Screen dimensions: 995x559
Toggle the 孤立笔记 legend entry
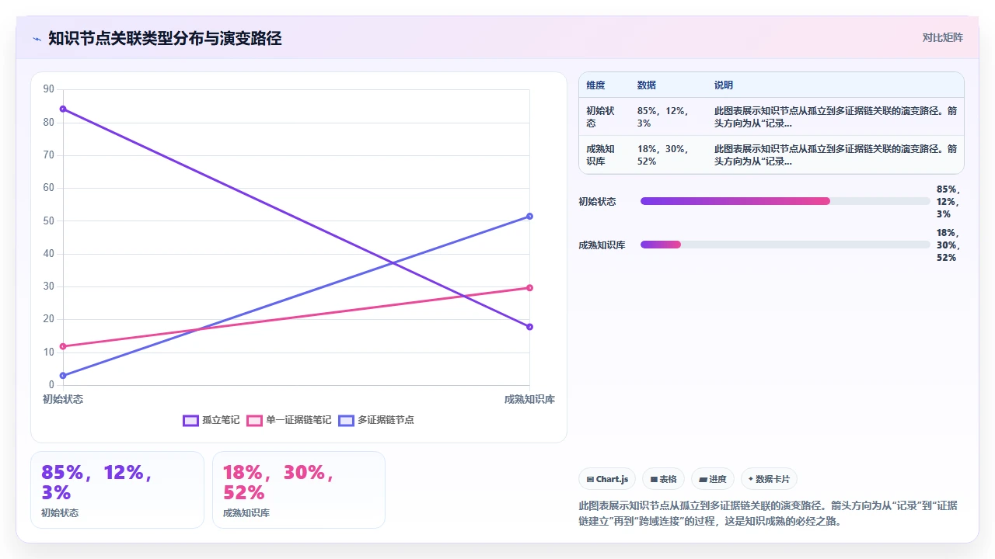point(211,420)
